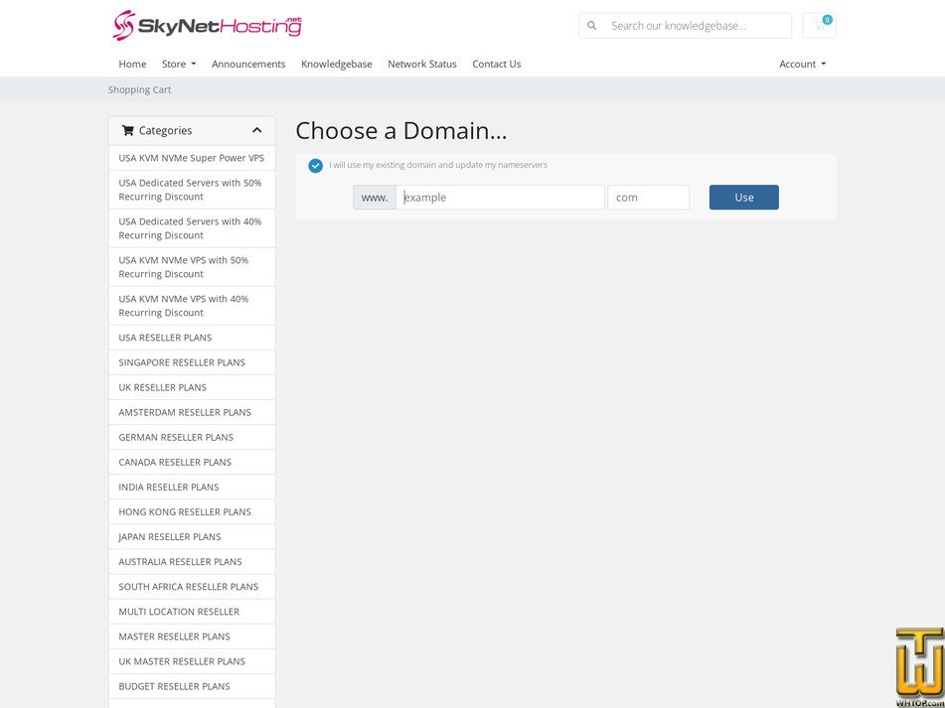Image resolution: width=945 pixels, height=708 pixels.
Task: Open the shopping cart icon
Action: tap(820, 26)
